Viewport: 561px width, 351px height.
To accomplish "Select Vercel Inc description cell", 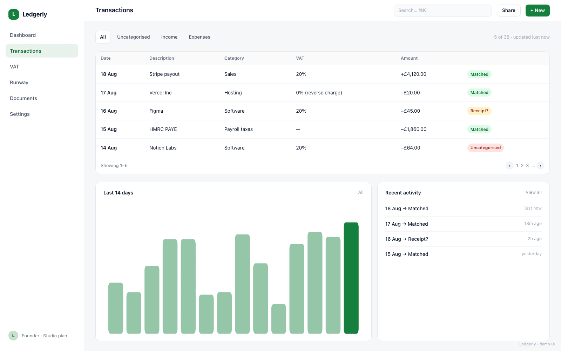I will [x=161, y=93].
